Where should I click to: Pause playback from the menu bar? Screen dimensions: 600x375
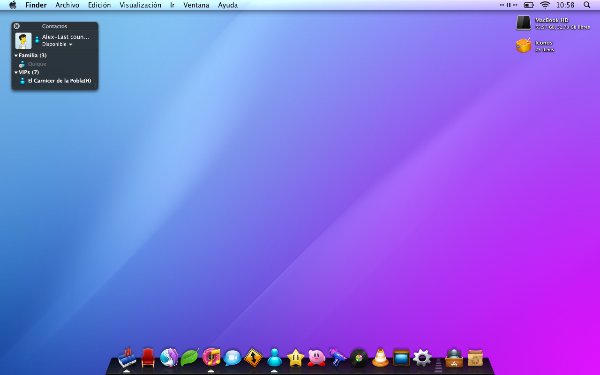click(x=509, y=5)
